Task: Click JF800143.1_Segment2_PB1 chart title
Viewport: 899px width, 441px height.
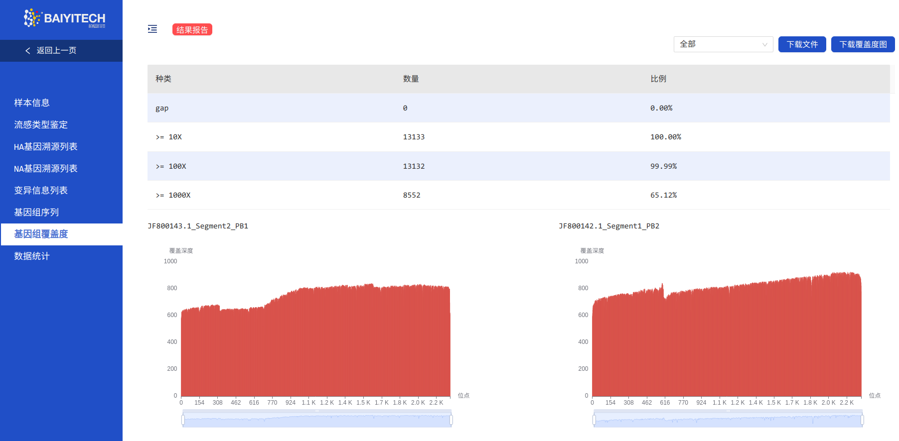Action: pyautogui.click(x=198, y=226)
